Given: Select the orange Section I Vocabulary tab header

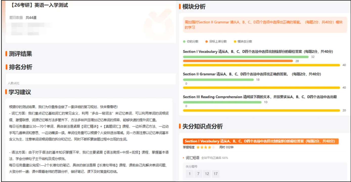Looking at the screenshot, I should point(261,141).
